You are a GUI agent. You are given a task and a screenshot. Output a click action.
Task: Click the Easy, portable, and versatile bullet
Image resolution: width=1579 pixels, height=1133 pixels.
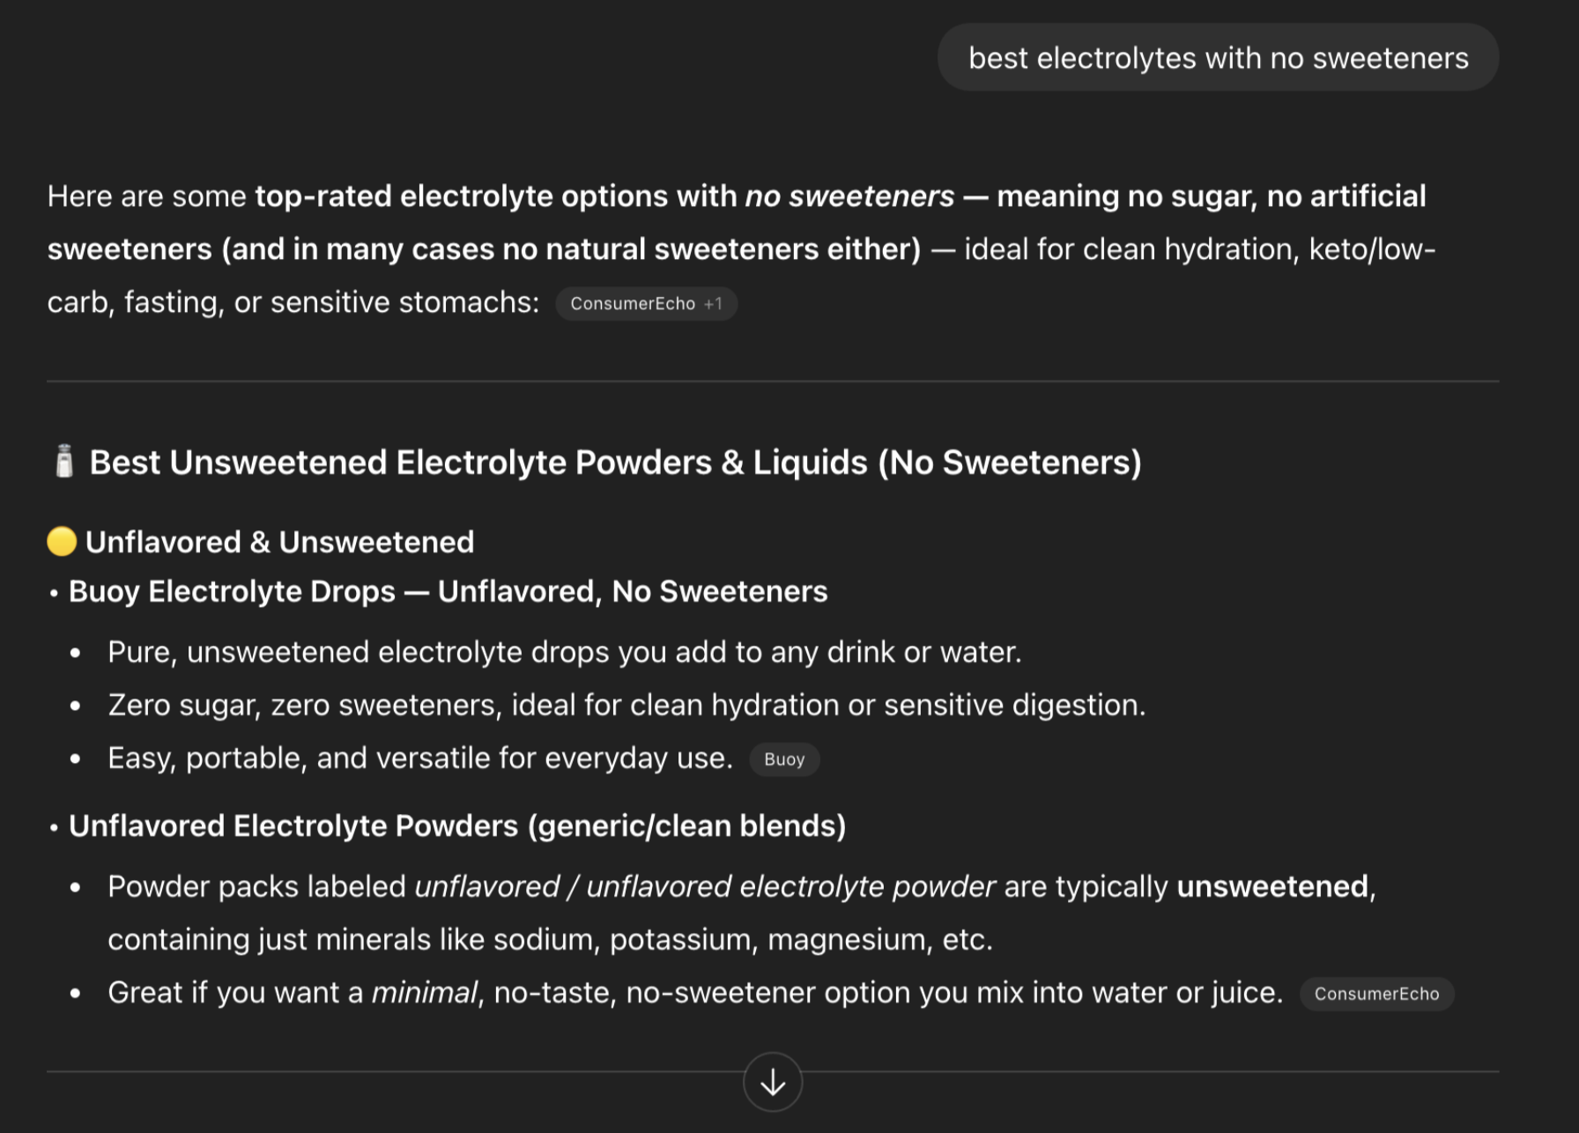pos(419,758)
